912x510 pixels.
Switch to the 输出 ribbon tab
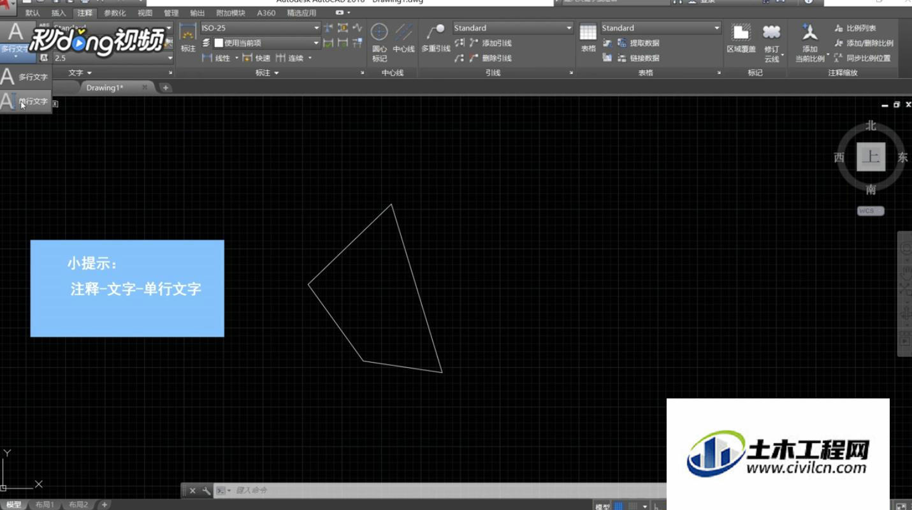[197, 13]
